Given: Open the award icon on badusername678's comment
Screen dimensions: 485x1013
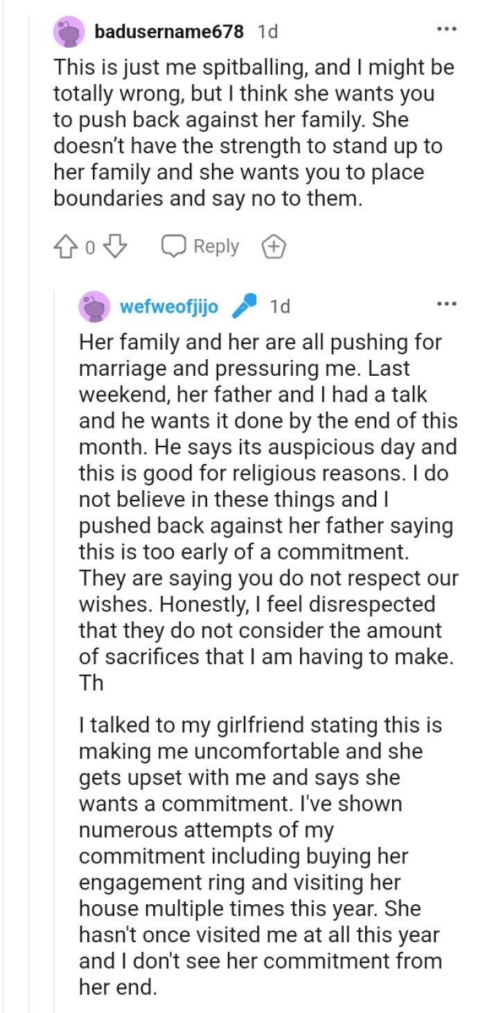Looking at the screenshot, I should pyautogui.click(x=274, y=246).
